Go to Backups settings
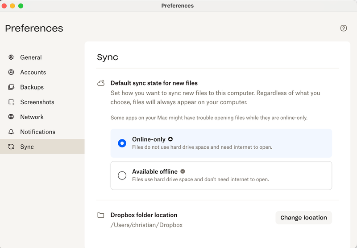357x248 pixels. coord(32,87)
